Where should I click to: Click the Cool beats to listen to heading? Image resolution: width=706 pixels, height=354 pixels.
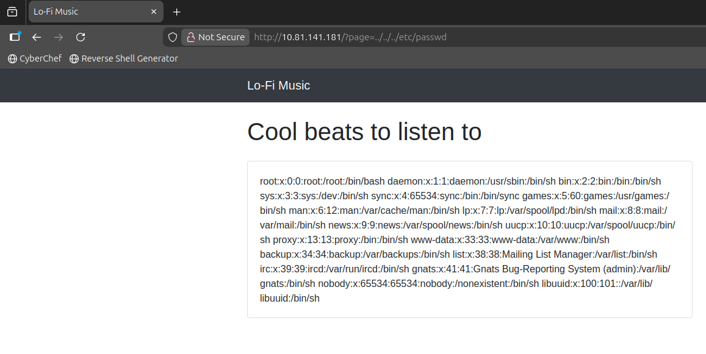click(x=364, y=132)
